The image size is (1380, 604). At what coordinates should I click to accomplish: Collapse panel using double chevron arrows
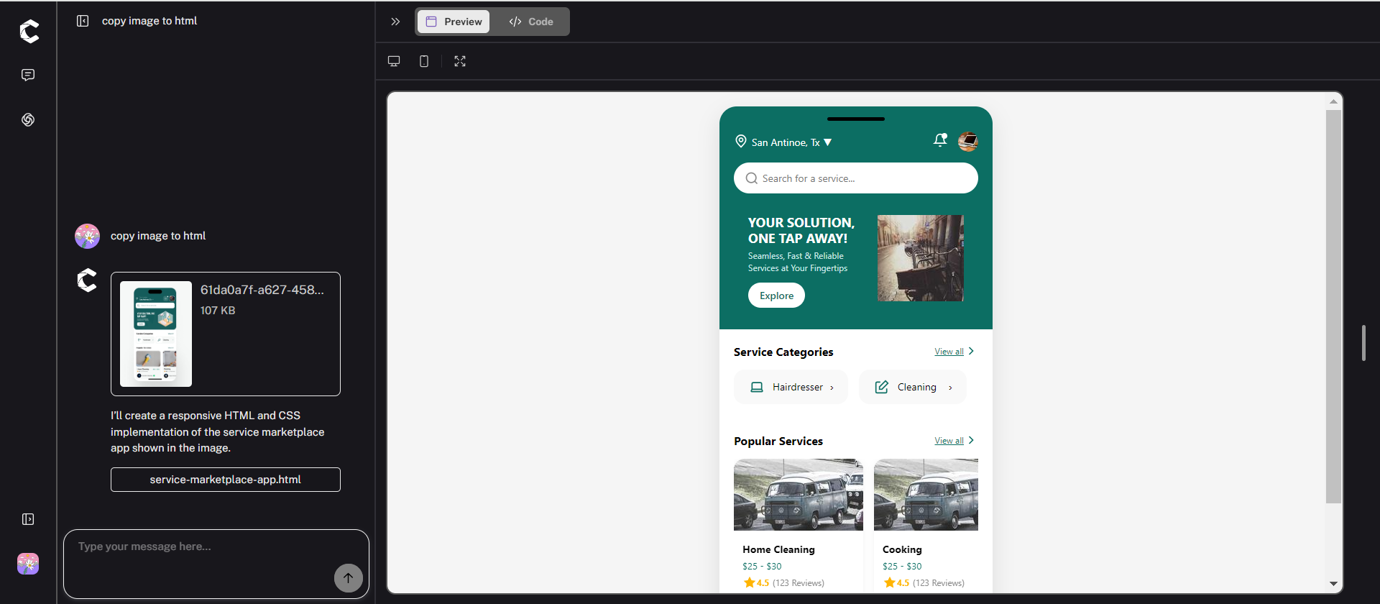(x=395, y=22)
